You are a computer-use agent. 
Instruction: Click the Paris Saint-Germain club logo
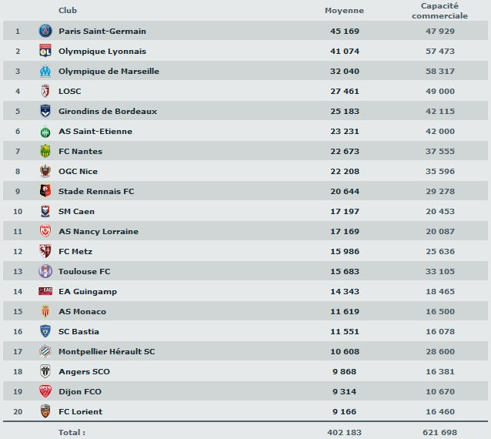(45, 32)
